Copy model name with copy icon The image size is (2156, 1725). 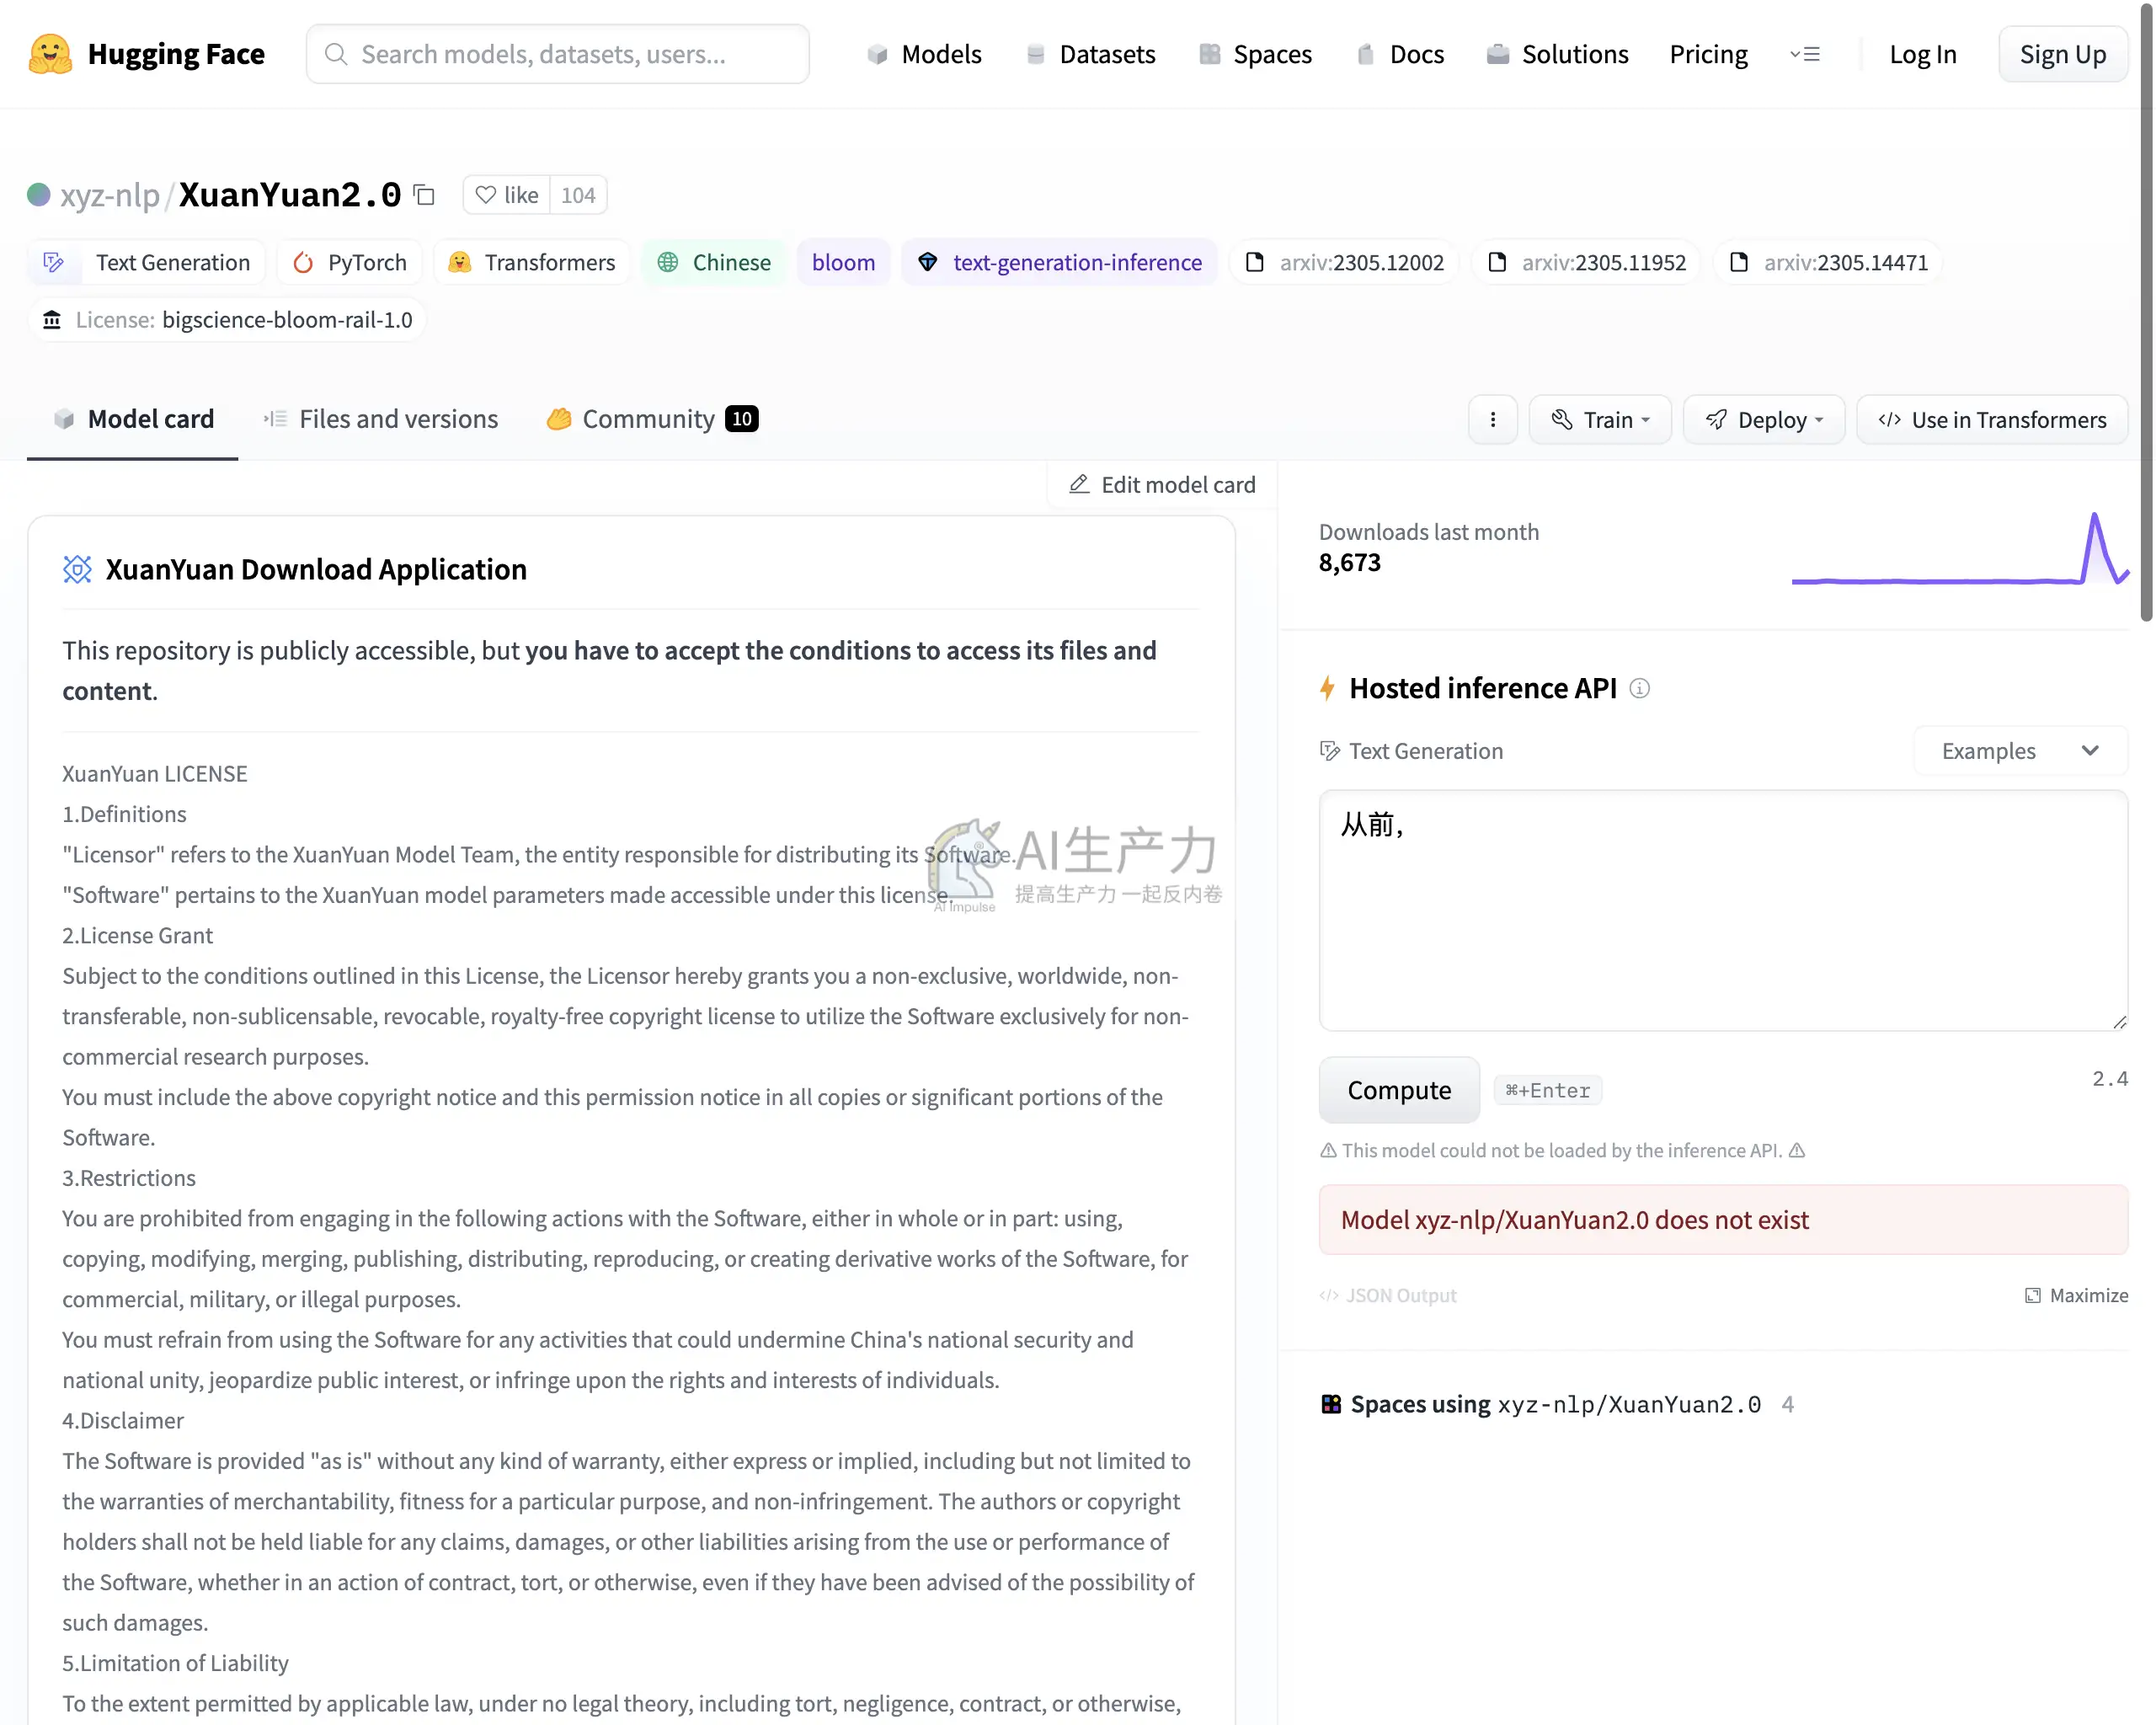(424, 195)
